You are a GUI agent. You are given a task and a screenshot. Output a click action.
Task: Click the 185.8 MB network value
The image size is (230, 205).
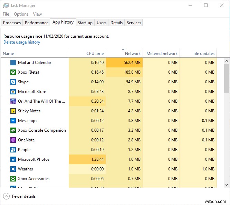132,72
